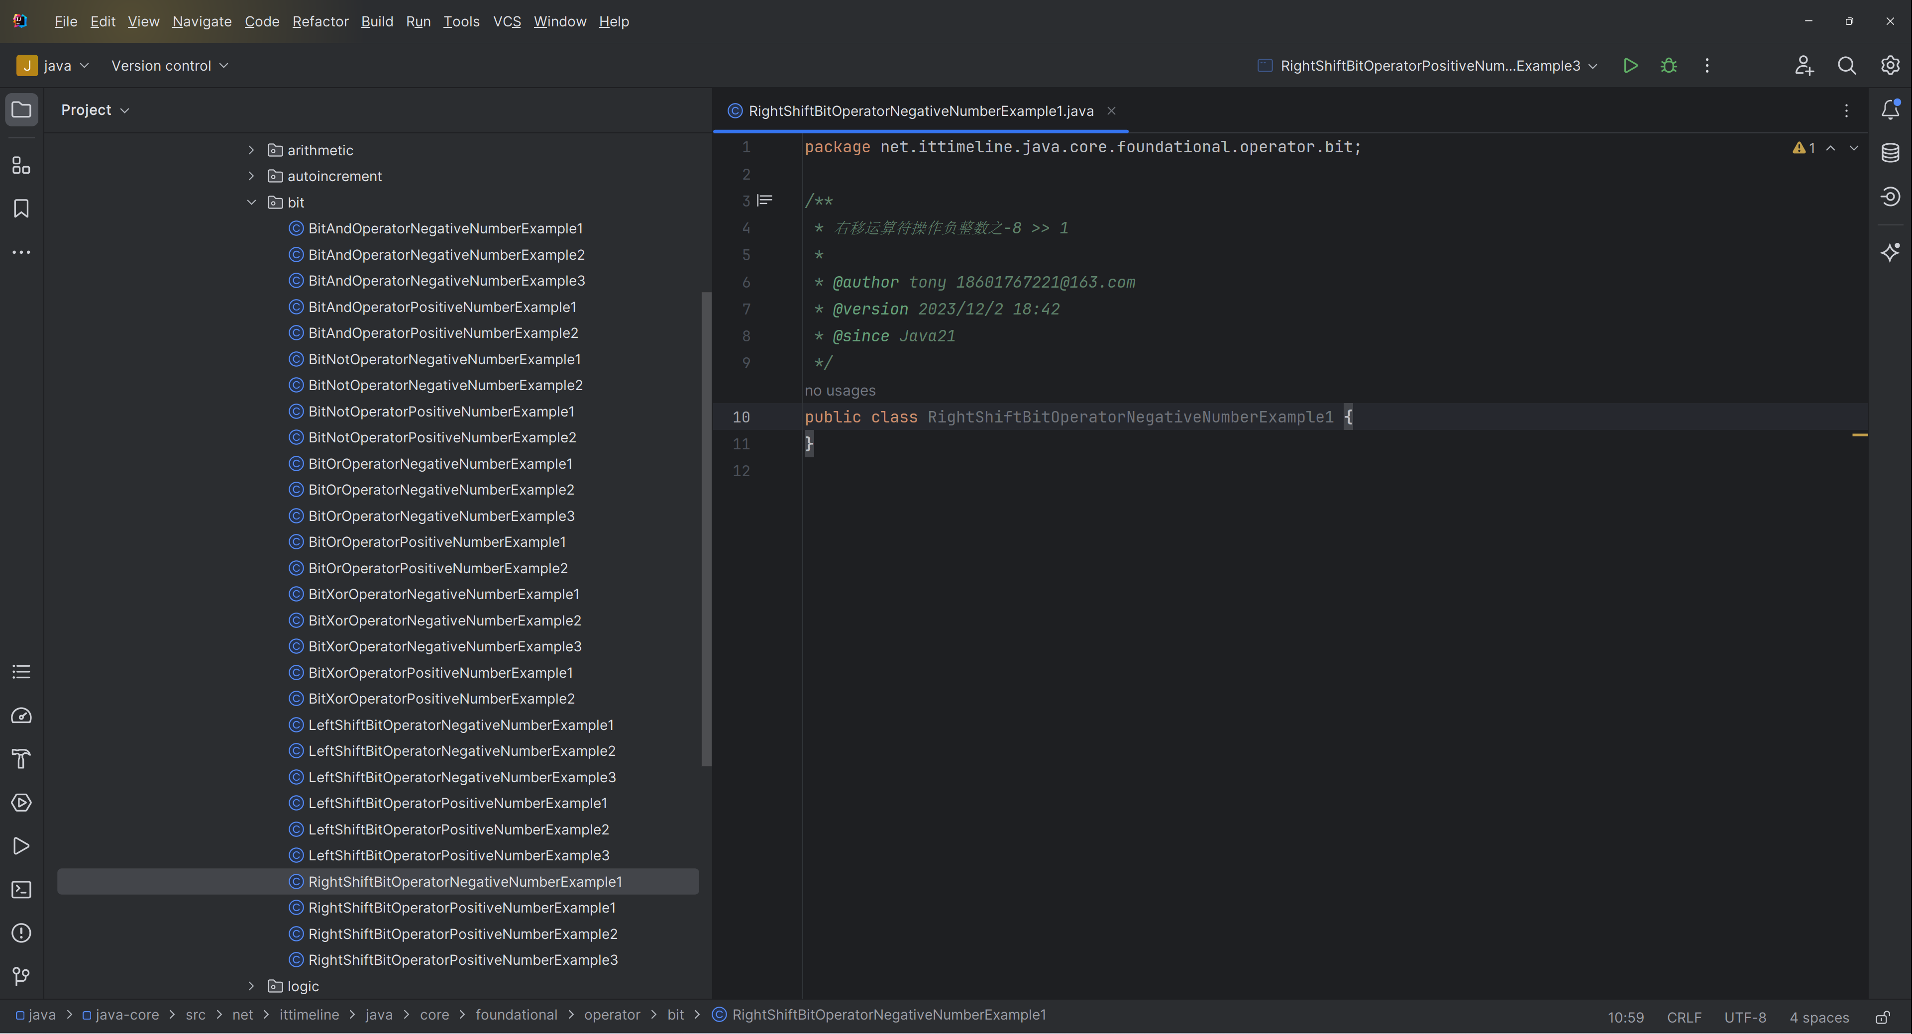Open the run configuration selector dropdown
The image size is (1912, 1034).
click(1428, 65)
